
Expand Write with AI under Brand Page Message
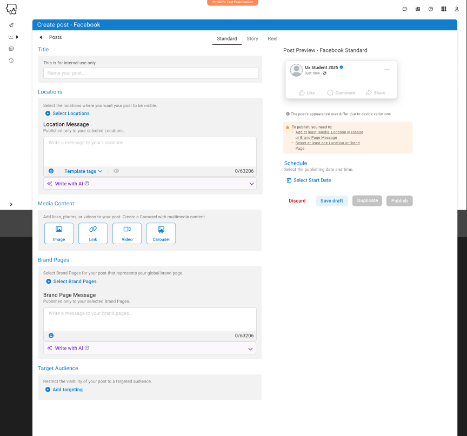pos(250,347)
